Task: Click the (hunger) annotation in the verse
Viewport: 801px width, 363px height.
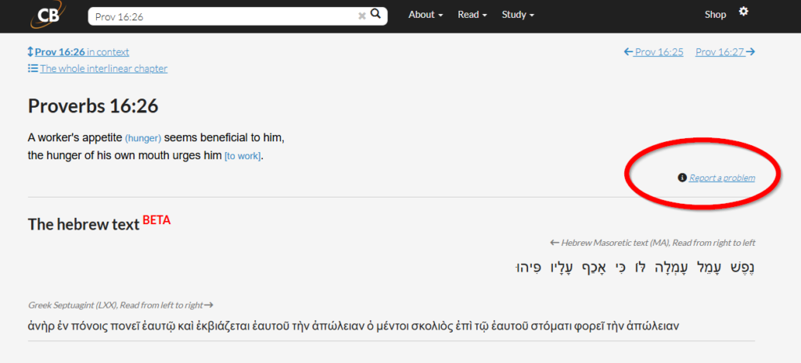Action: pyautogui.click(x=143, y=138)
